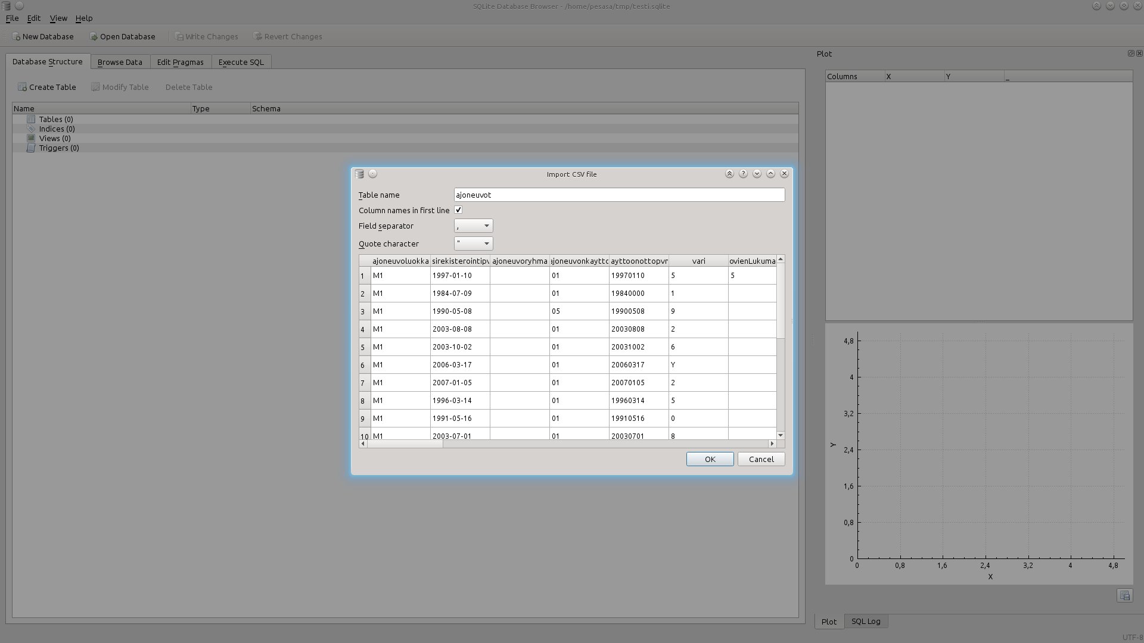Select the Triggers (0) tree item
Image resolution: width=1144 pixels, height=643 pixels.
pyautogui.click(x=59, y=148)
